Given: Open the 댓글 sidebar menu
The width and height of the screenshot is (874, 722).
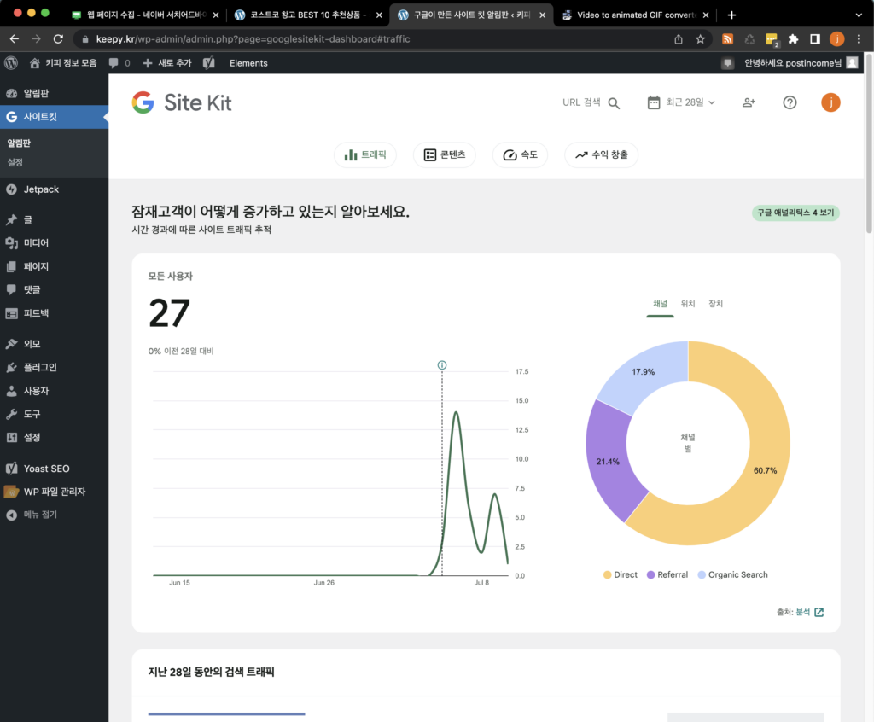Looking at the screenshot, I should [54, 290].
